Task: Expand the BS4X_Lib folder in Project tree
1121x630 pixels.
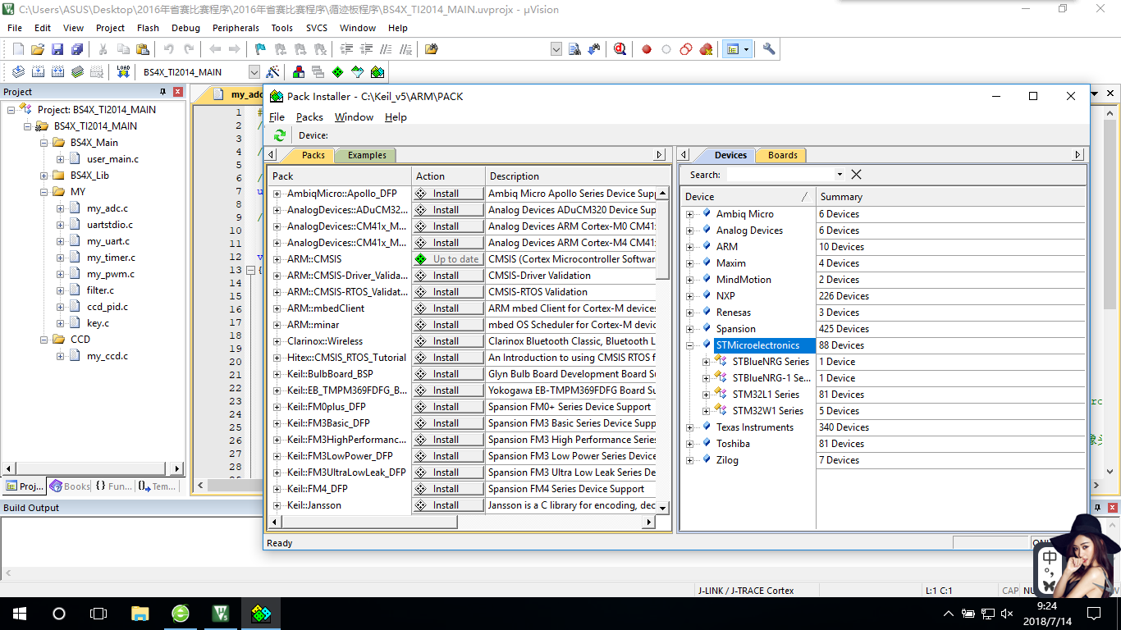Action: [x=44, y=176]
